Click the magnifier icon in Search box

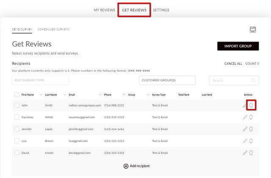[253, 81]
